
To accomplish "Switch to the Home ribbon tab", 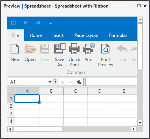I will pos(36,35).
